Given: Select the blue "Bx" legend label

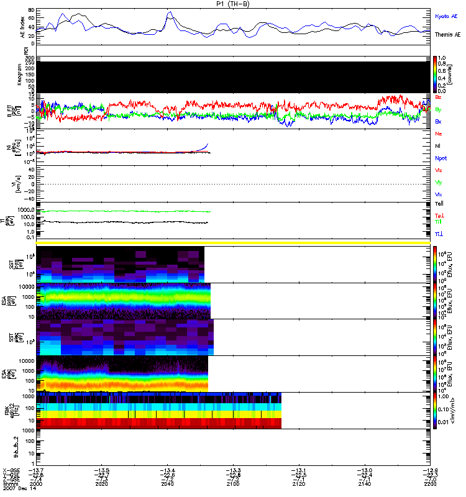Looking at the screenshot, I should click(x=438, y=121).
